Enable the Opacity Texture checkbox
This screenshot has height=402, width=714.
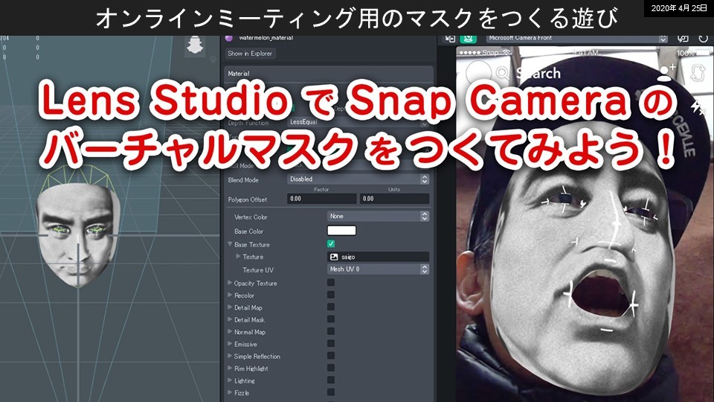tap(331, 283)
